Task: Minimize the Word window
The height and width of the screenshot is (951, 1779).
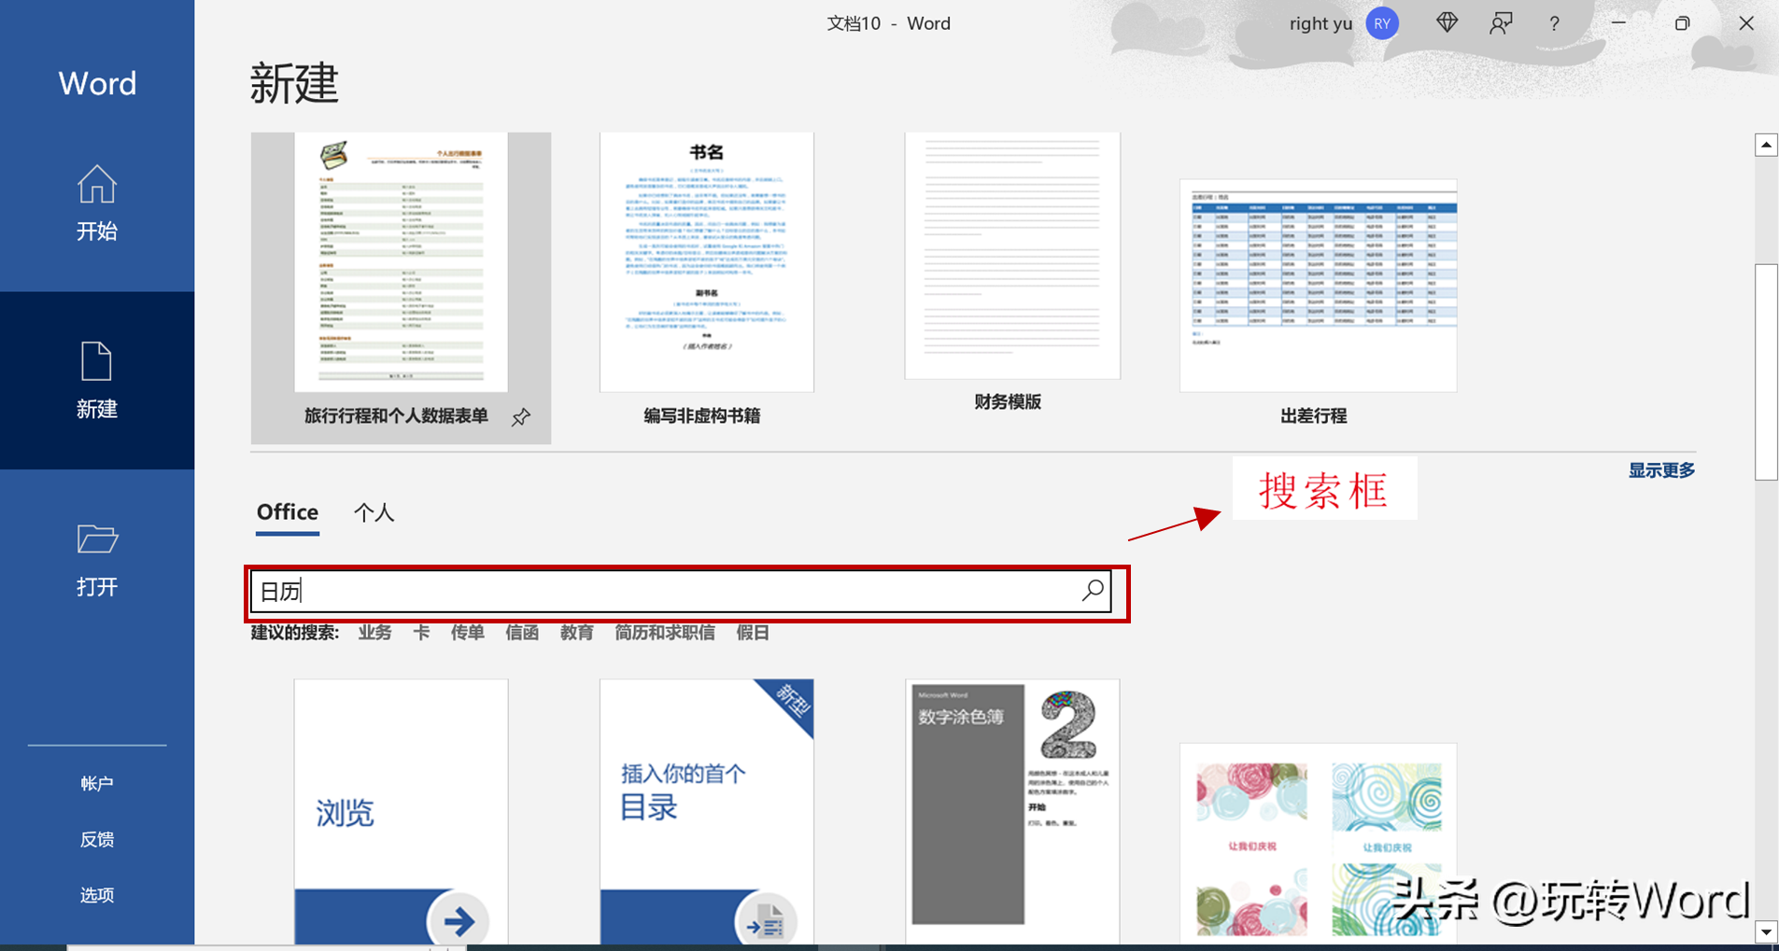Action: 1618,23
